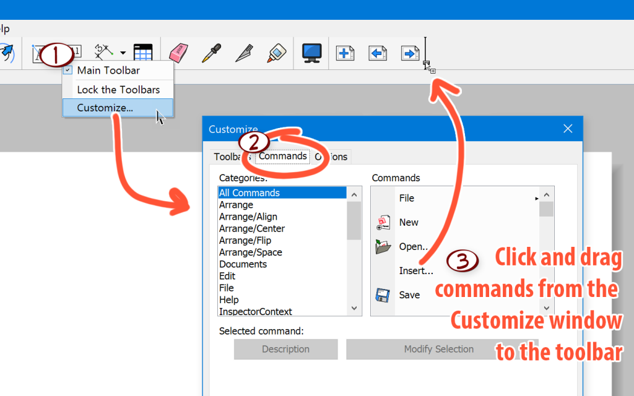Open the dimension tool dropdown arrow
Image resolution: width=634 pixels, height=396 pixels.
click(x=123, y=53)
